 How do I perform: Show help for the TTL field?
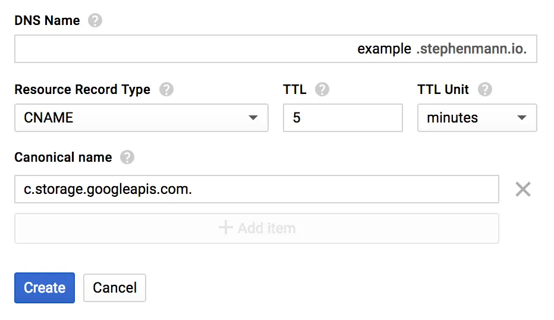(x=322, y=90)
